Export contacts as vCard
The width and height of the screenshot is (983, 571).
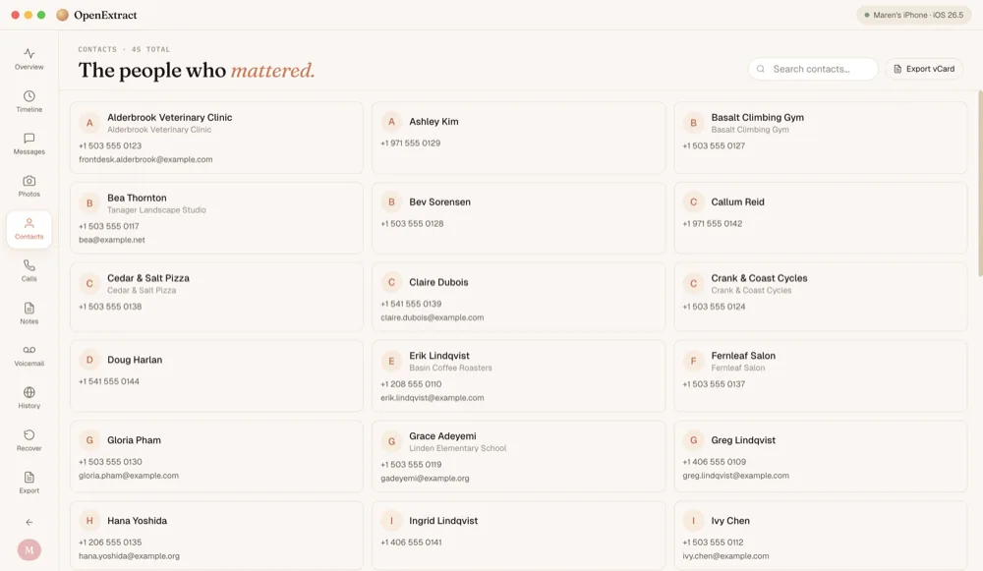[924, 69]
